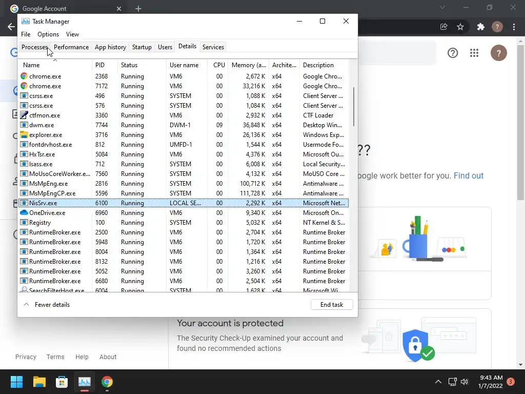525x394 pixels.
Task: Click the MsMpEng.exe process icon
Action: tap(24, 183)
